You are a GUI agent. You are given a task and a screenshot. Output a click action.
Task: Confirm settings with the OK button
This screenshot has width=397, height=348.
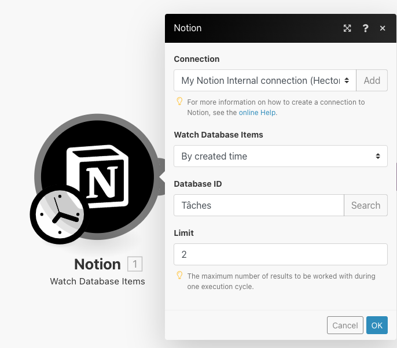(x=377, y=325)
